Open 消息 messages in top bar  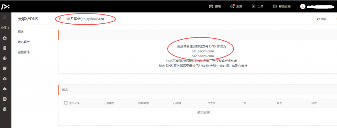[x=236, y=7]
